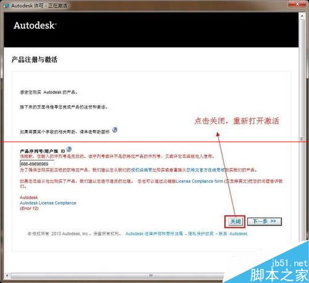309x283 pixels.
Task: Close the Autodesk 许可 window
Action: tap(297, 4)
